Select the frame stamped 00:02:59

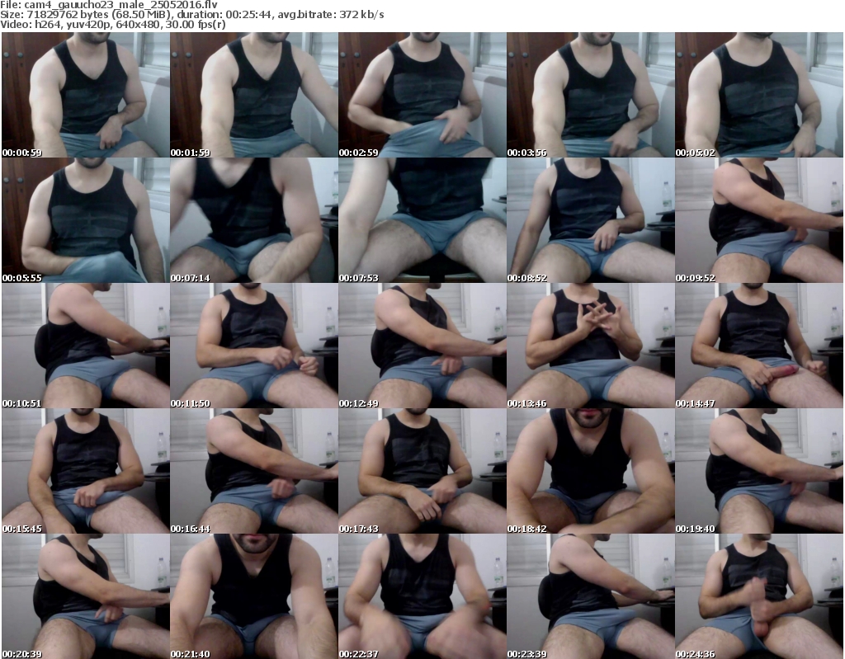point(422,95)
